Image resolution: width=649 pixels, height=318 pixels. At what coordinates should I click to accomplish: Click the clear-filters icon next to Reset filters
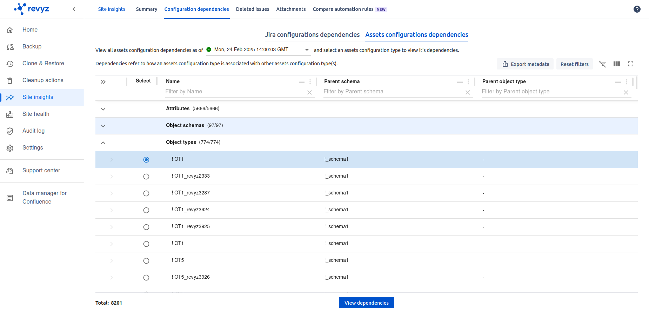[x=603, y=64]
